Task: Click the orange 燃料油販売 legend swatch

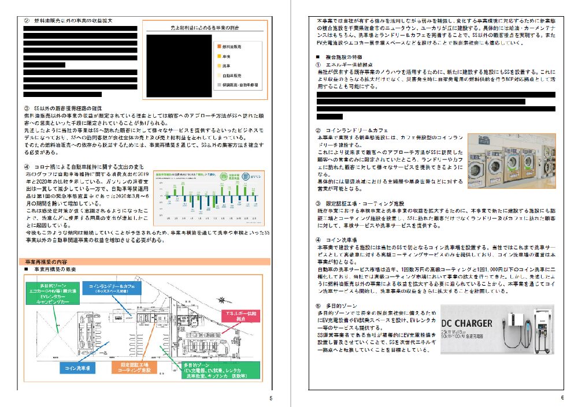Action: [218, 47]
